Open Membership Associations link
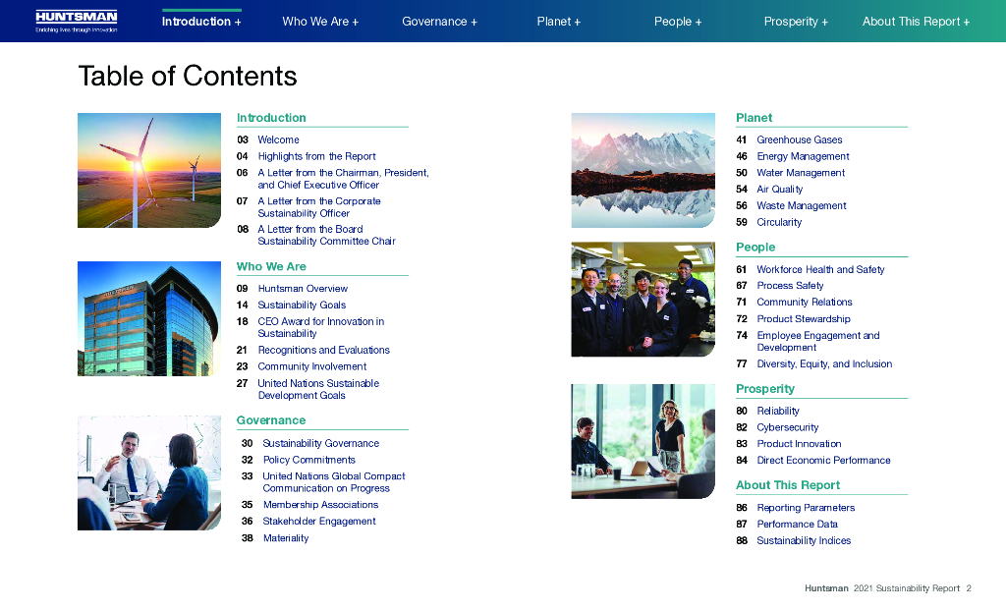The width and height of the screenshot is (1006, 611). [321, 505]
